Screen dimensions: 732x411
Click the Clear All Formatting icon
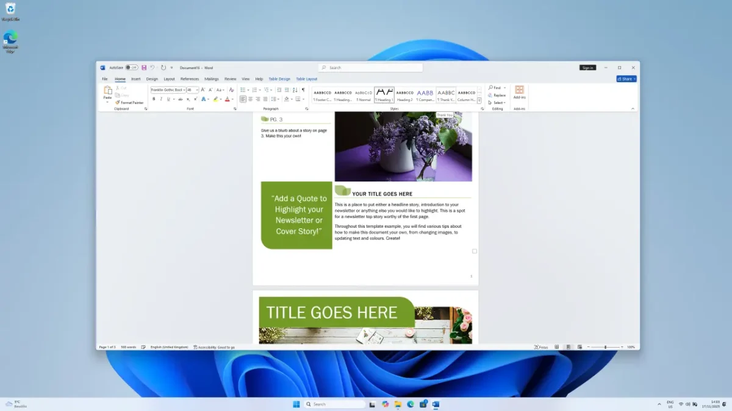point(231,90)
